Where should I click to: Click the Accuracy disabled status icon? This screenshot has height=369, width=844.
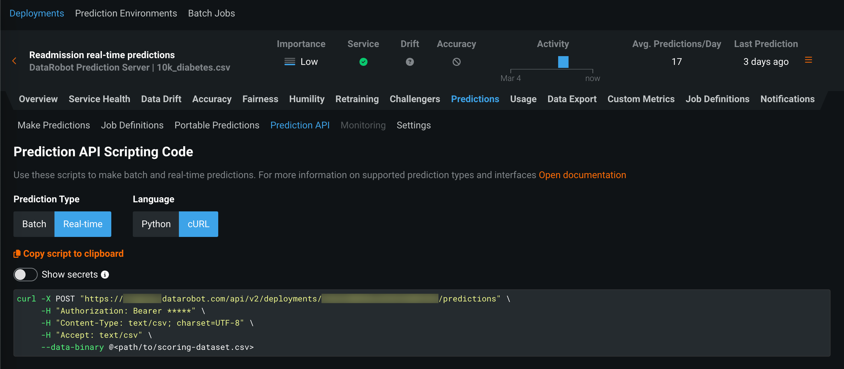(x=456, y=62)
